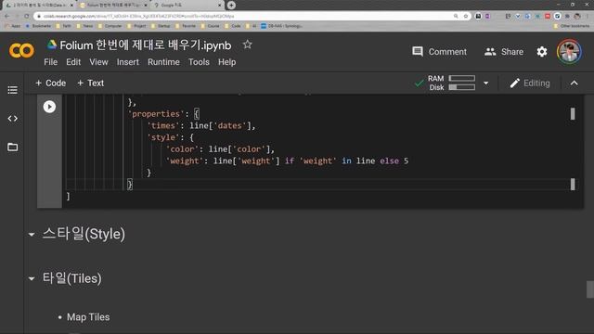Open the Apps bookmark shortcut

click(13, 26)
